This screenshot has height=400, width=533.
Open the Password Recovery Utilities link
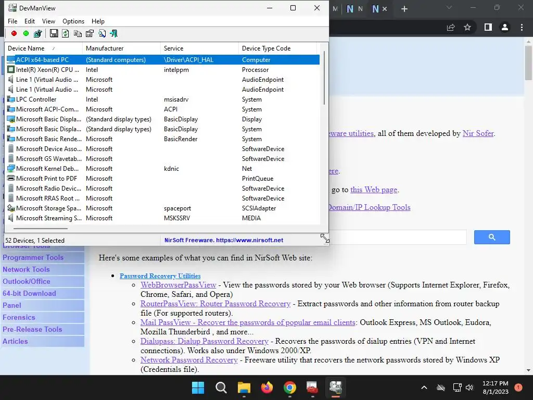coord(160,276)
